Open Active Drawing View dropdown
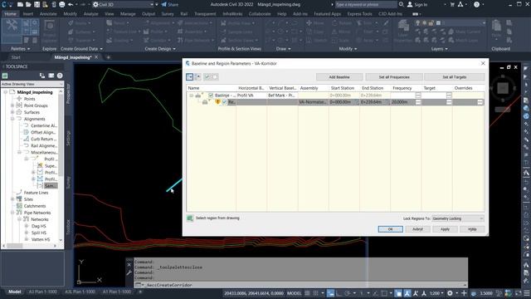Image resolution: width=531 pixels, height=299 pixels. tap(32, 84)
